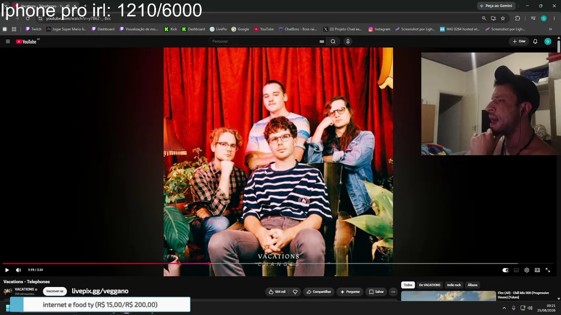Screen dimensions: 561x315
Task: Open YouTube notifications bell
Action: 535,42
